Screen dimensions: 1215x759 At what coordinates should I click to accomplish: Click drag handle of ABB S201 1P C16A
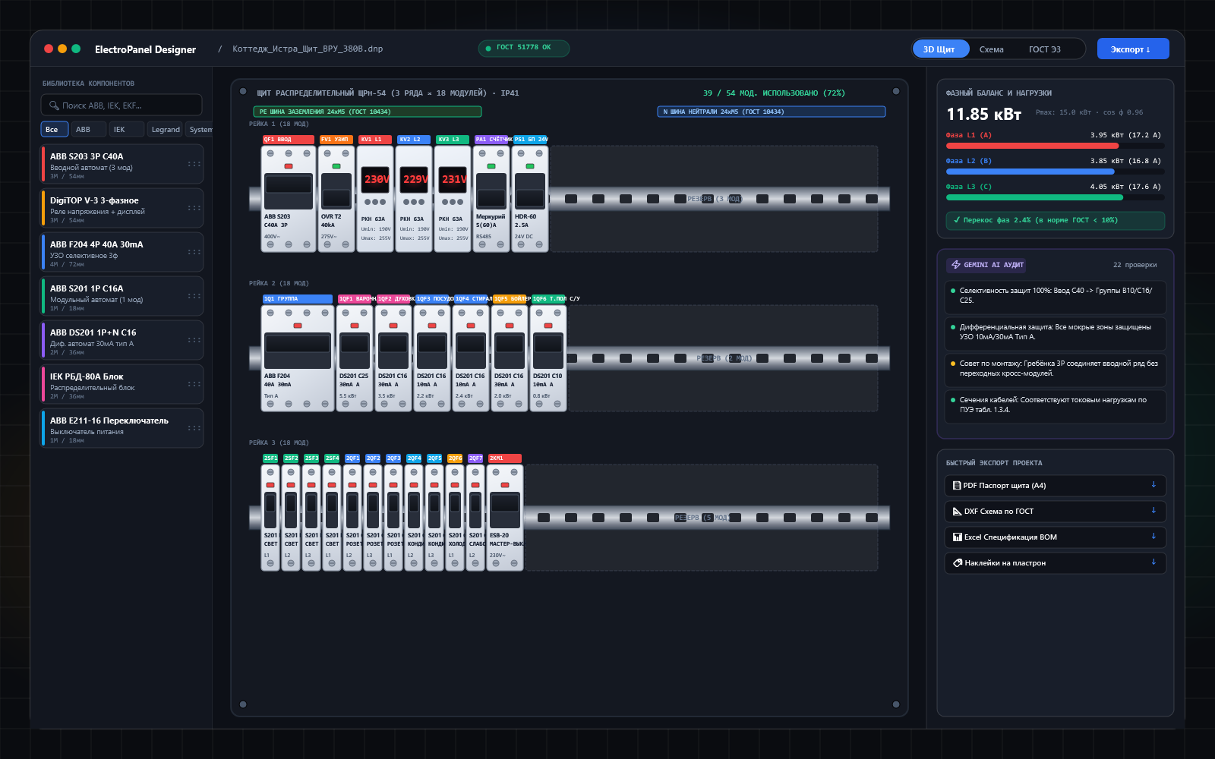(194, 296)
